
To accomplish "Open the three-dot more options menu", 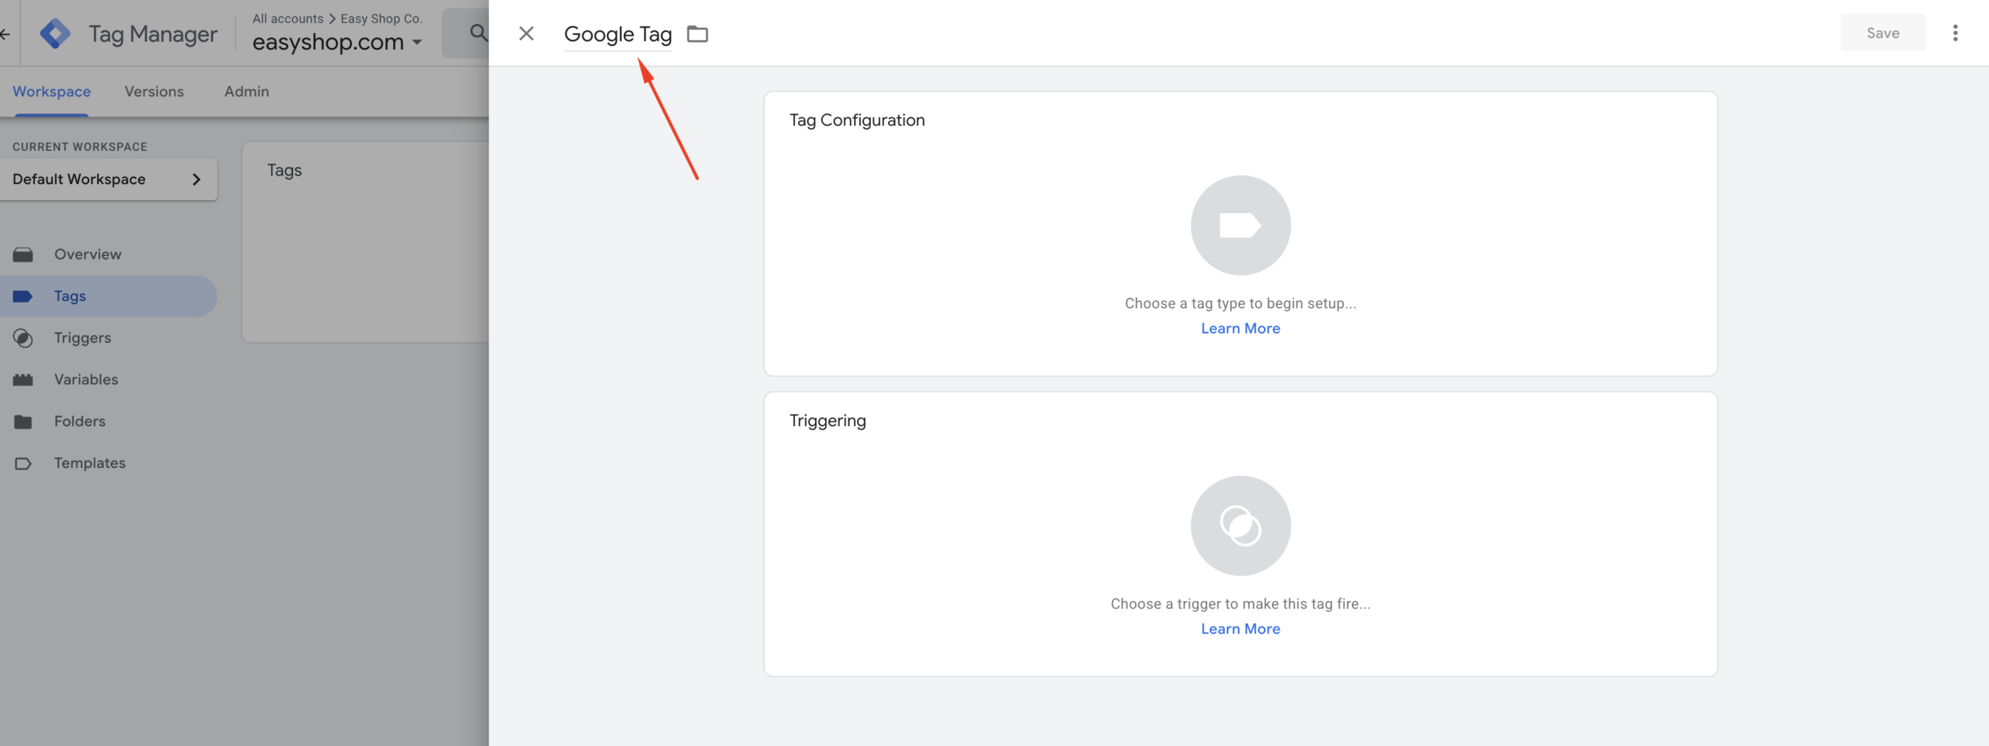I will point(1955,33).
